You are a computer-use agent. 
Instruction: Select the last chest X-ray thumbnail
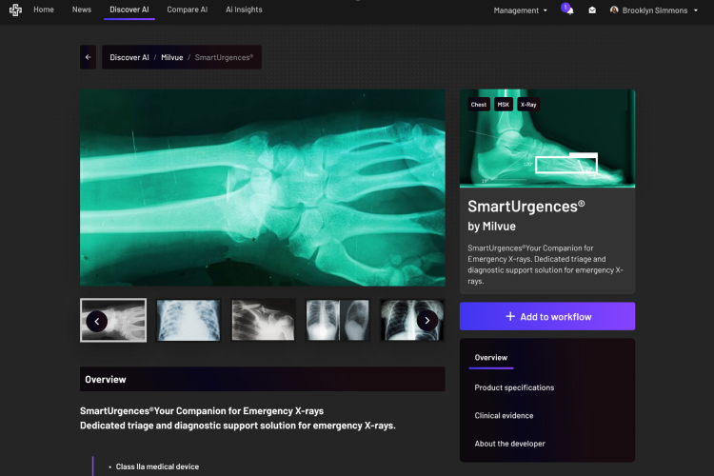(x=411, y=320)
